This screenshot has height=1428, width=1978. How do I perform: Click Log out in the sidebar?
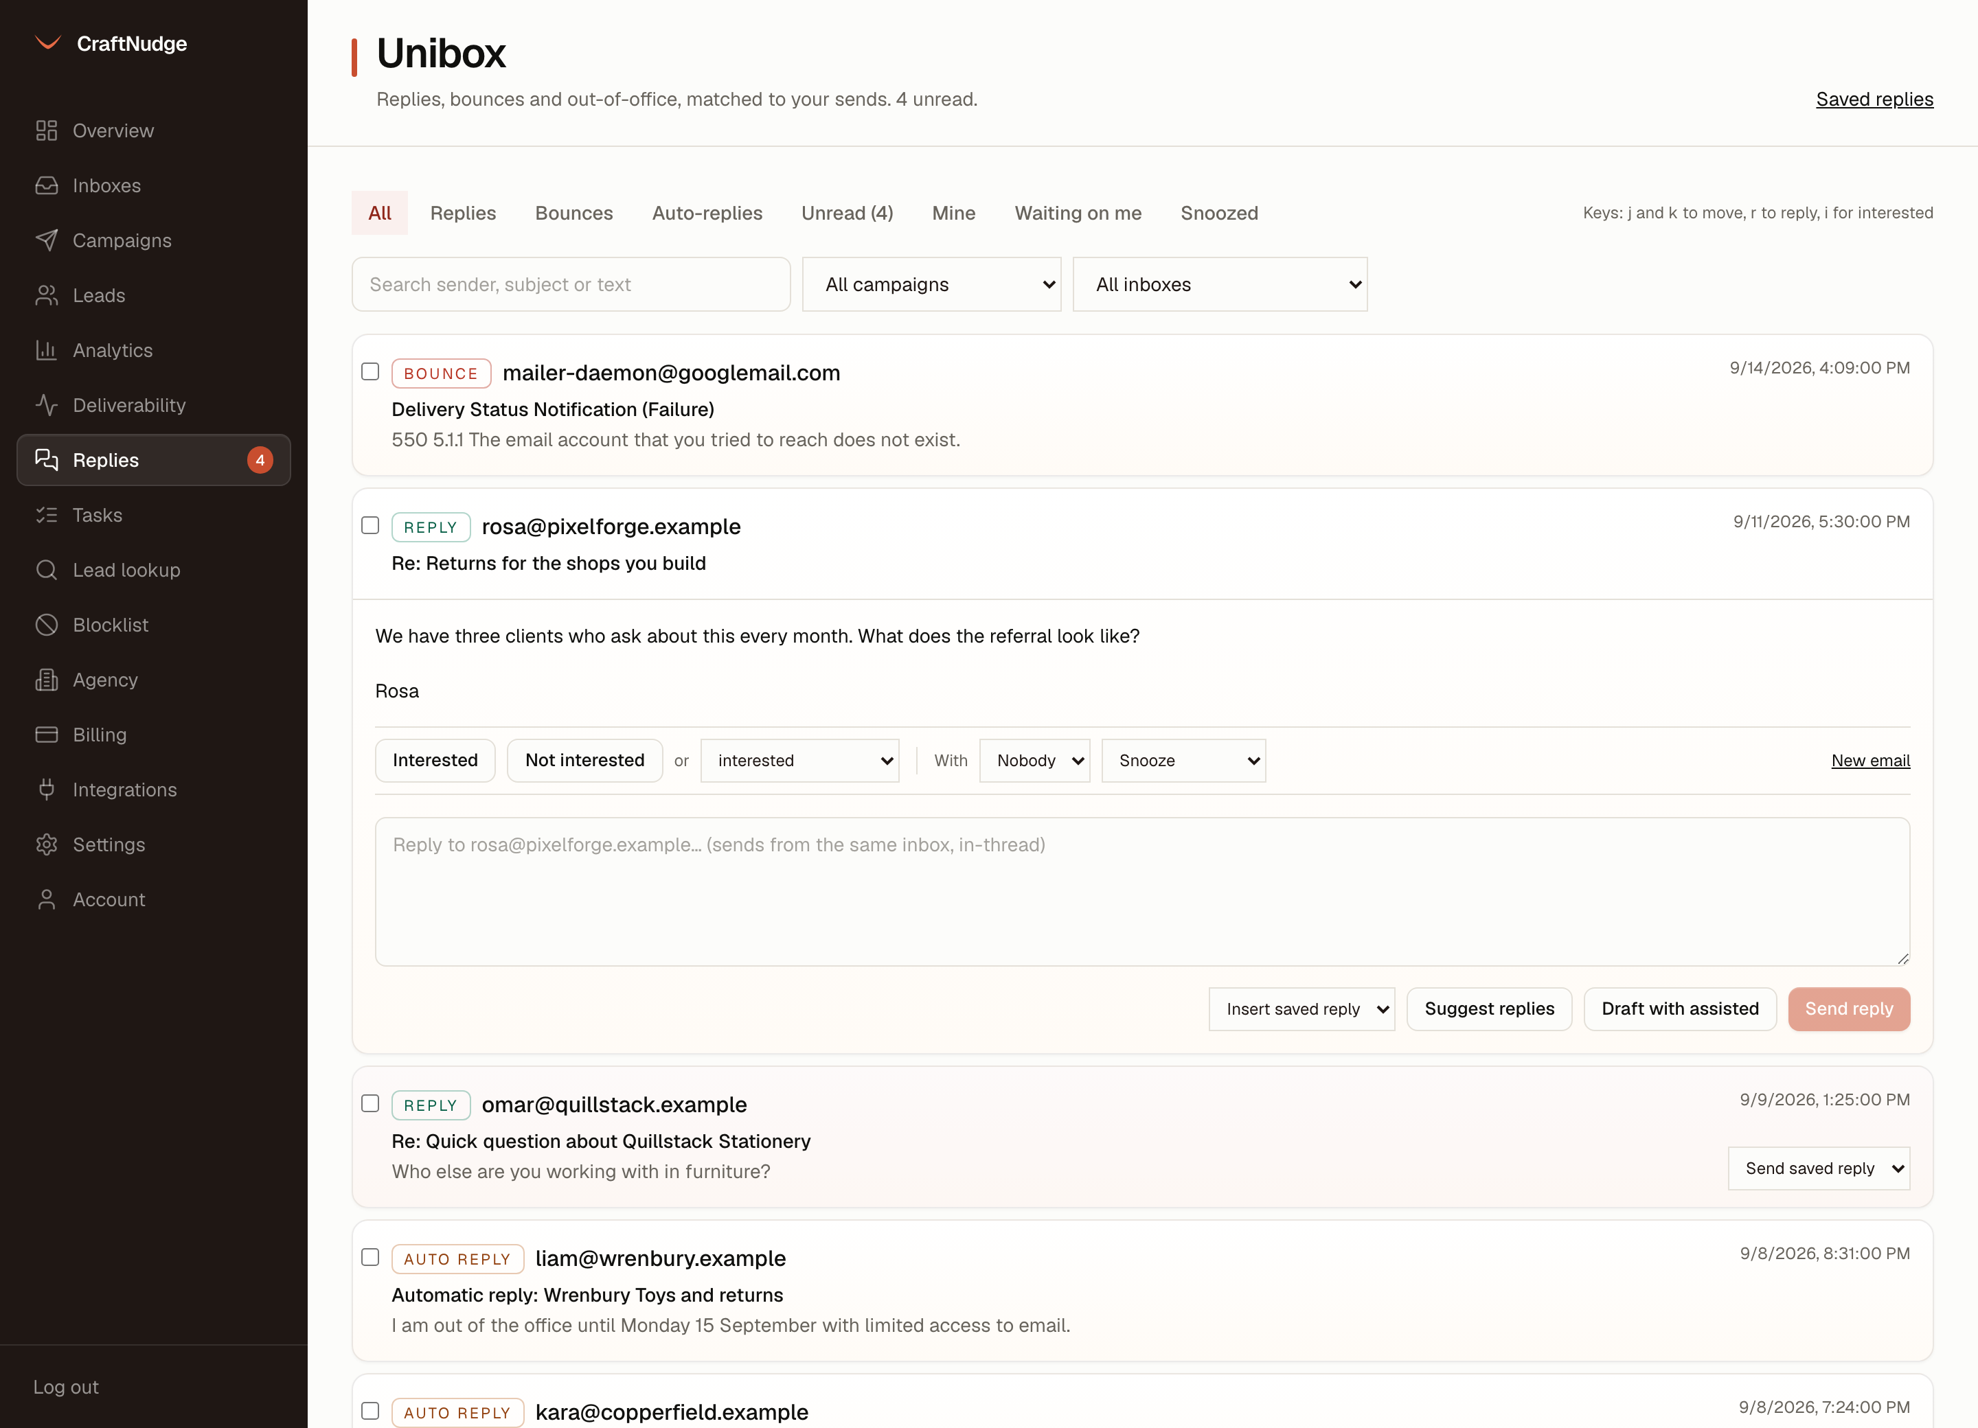click(67, 1386)
